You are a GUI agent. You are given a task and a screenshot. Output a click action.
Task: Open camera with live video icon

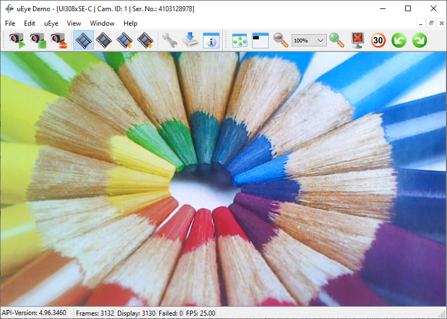click(x=17, y=40)
